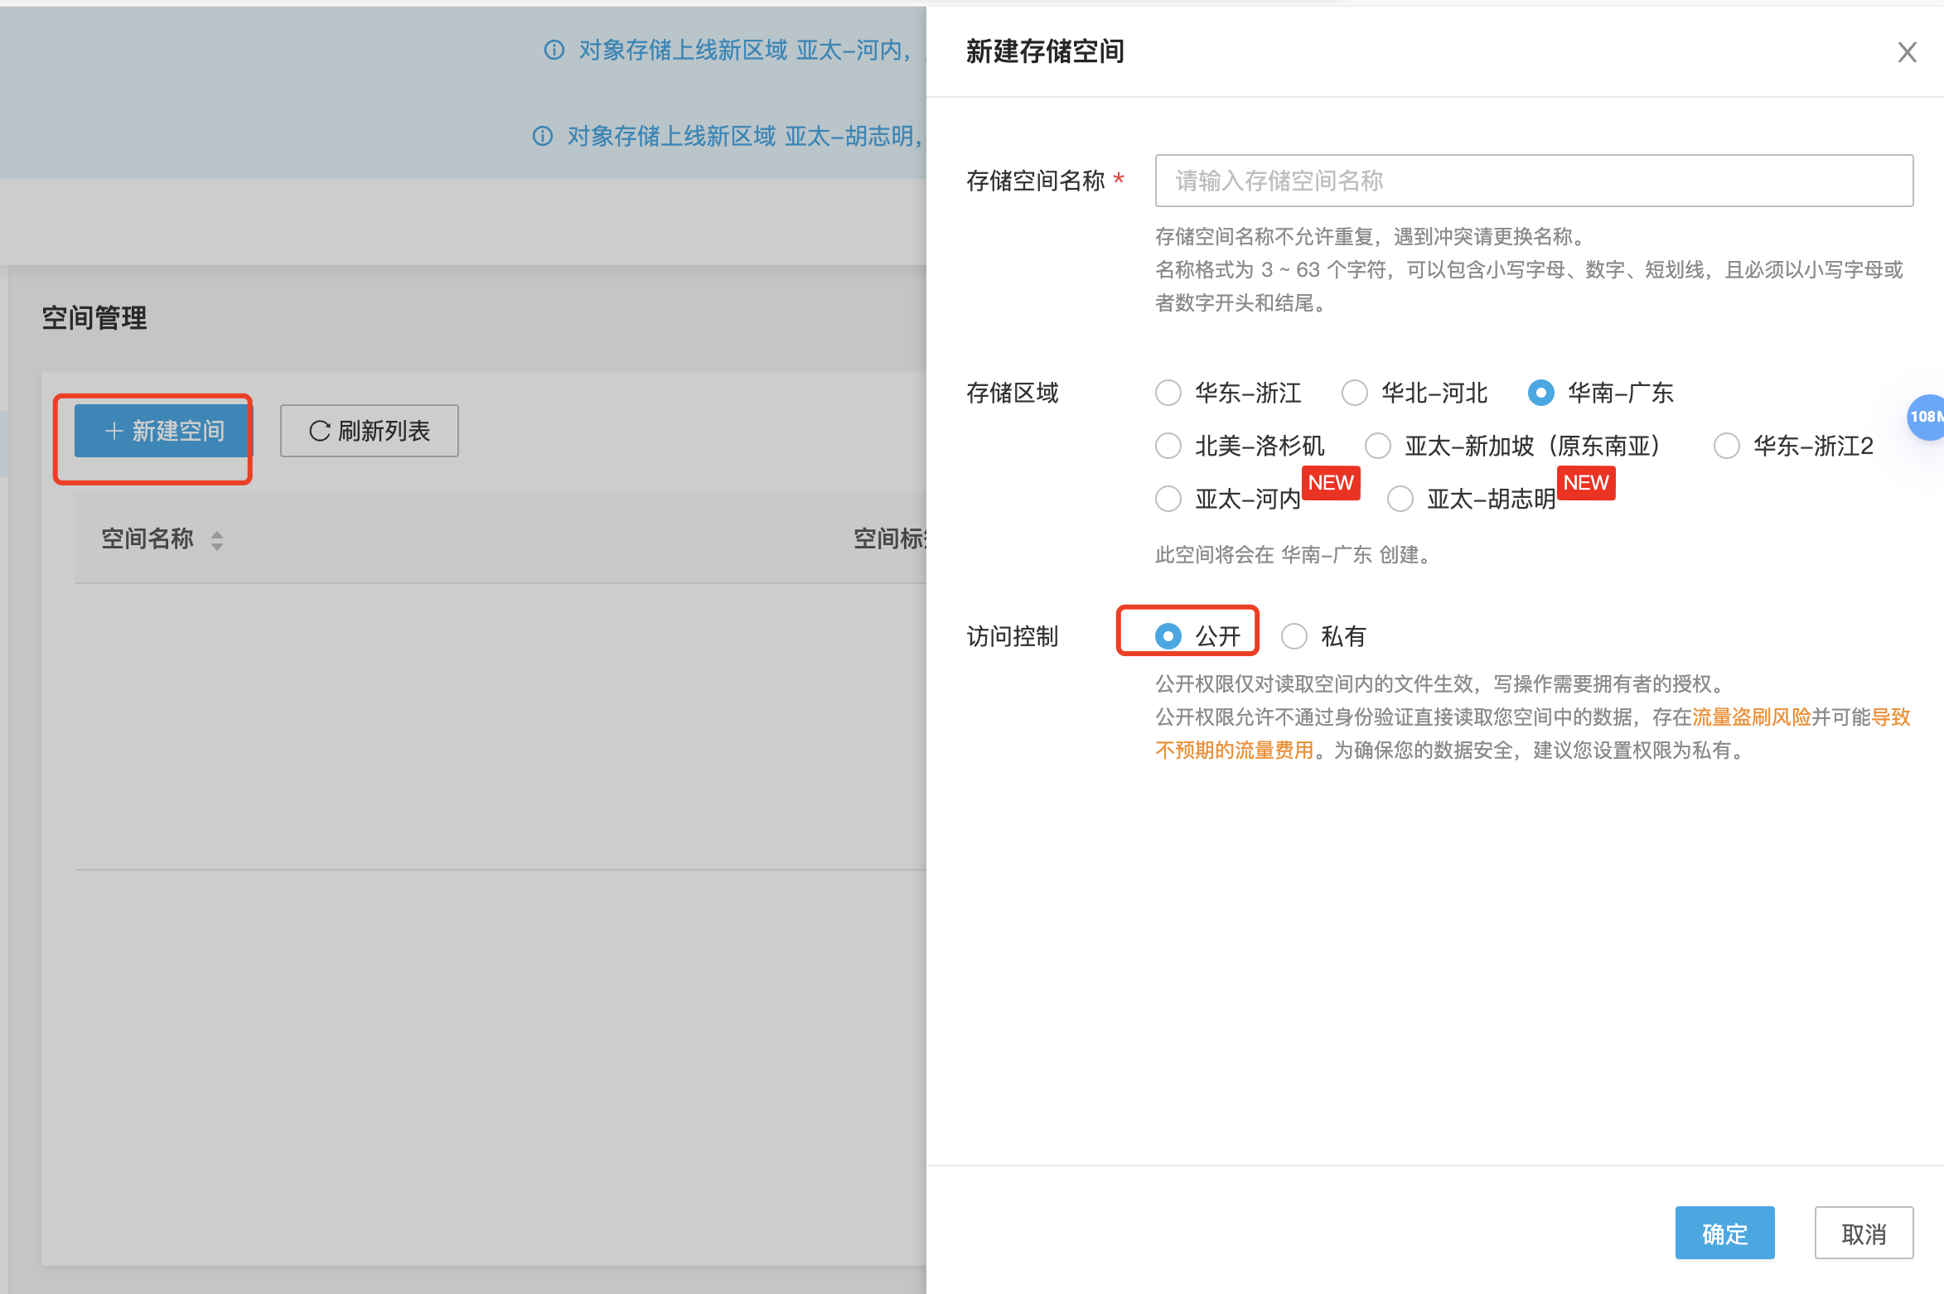The width and height of the screenshot is (1944, 1294).
Task: Click the 刷新列表 refresh button
Action: tap(369, 431)
